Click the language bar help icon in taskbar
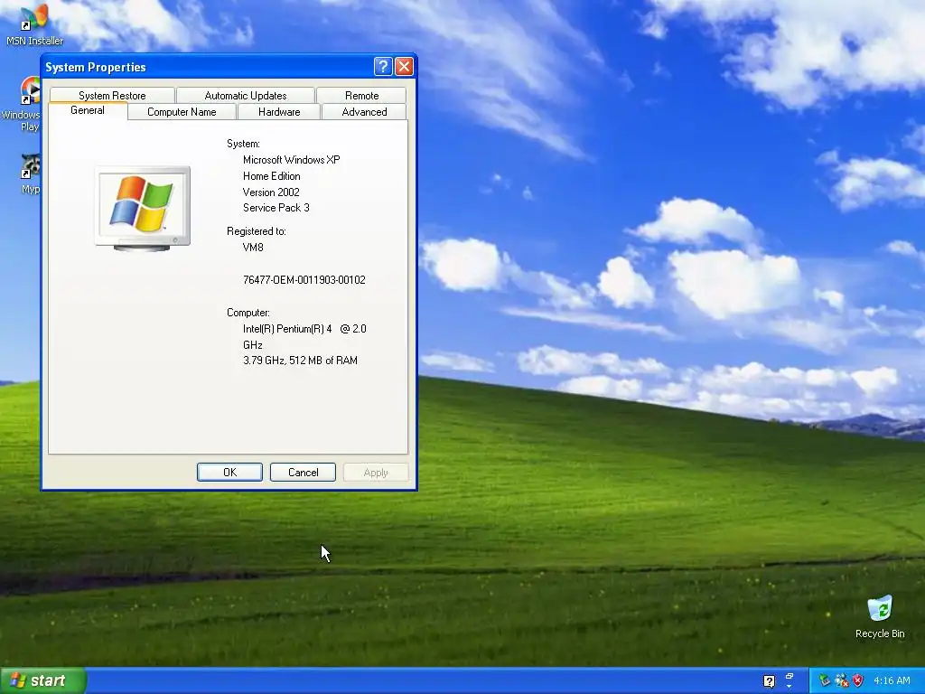The height and width of the screenshot is (694, 925). 769,681
